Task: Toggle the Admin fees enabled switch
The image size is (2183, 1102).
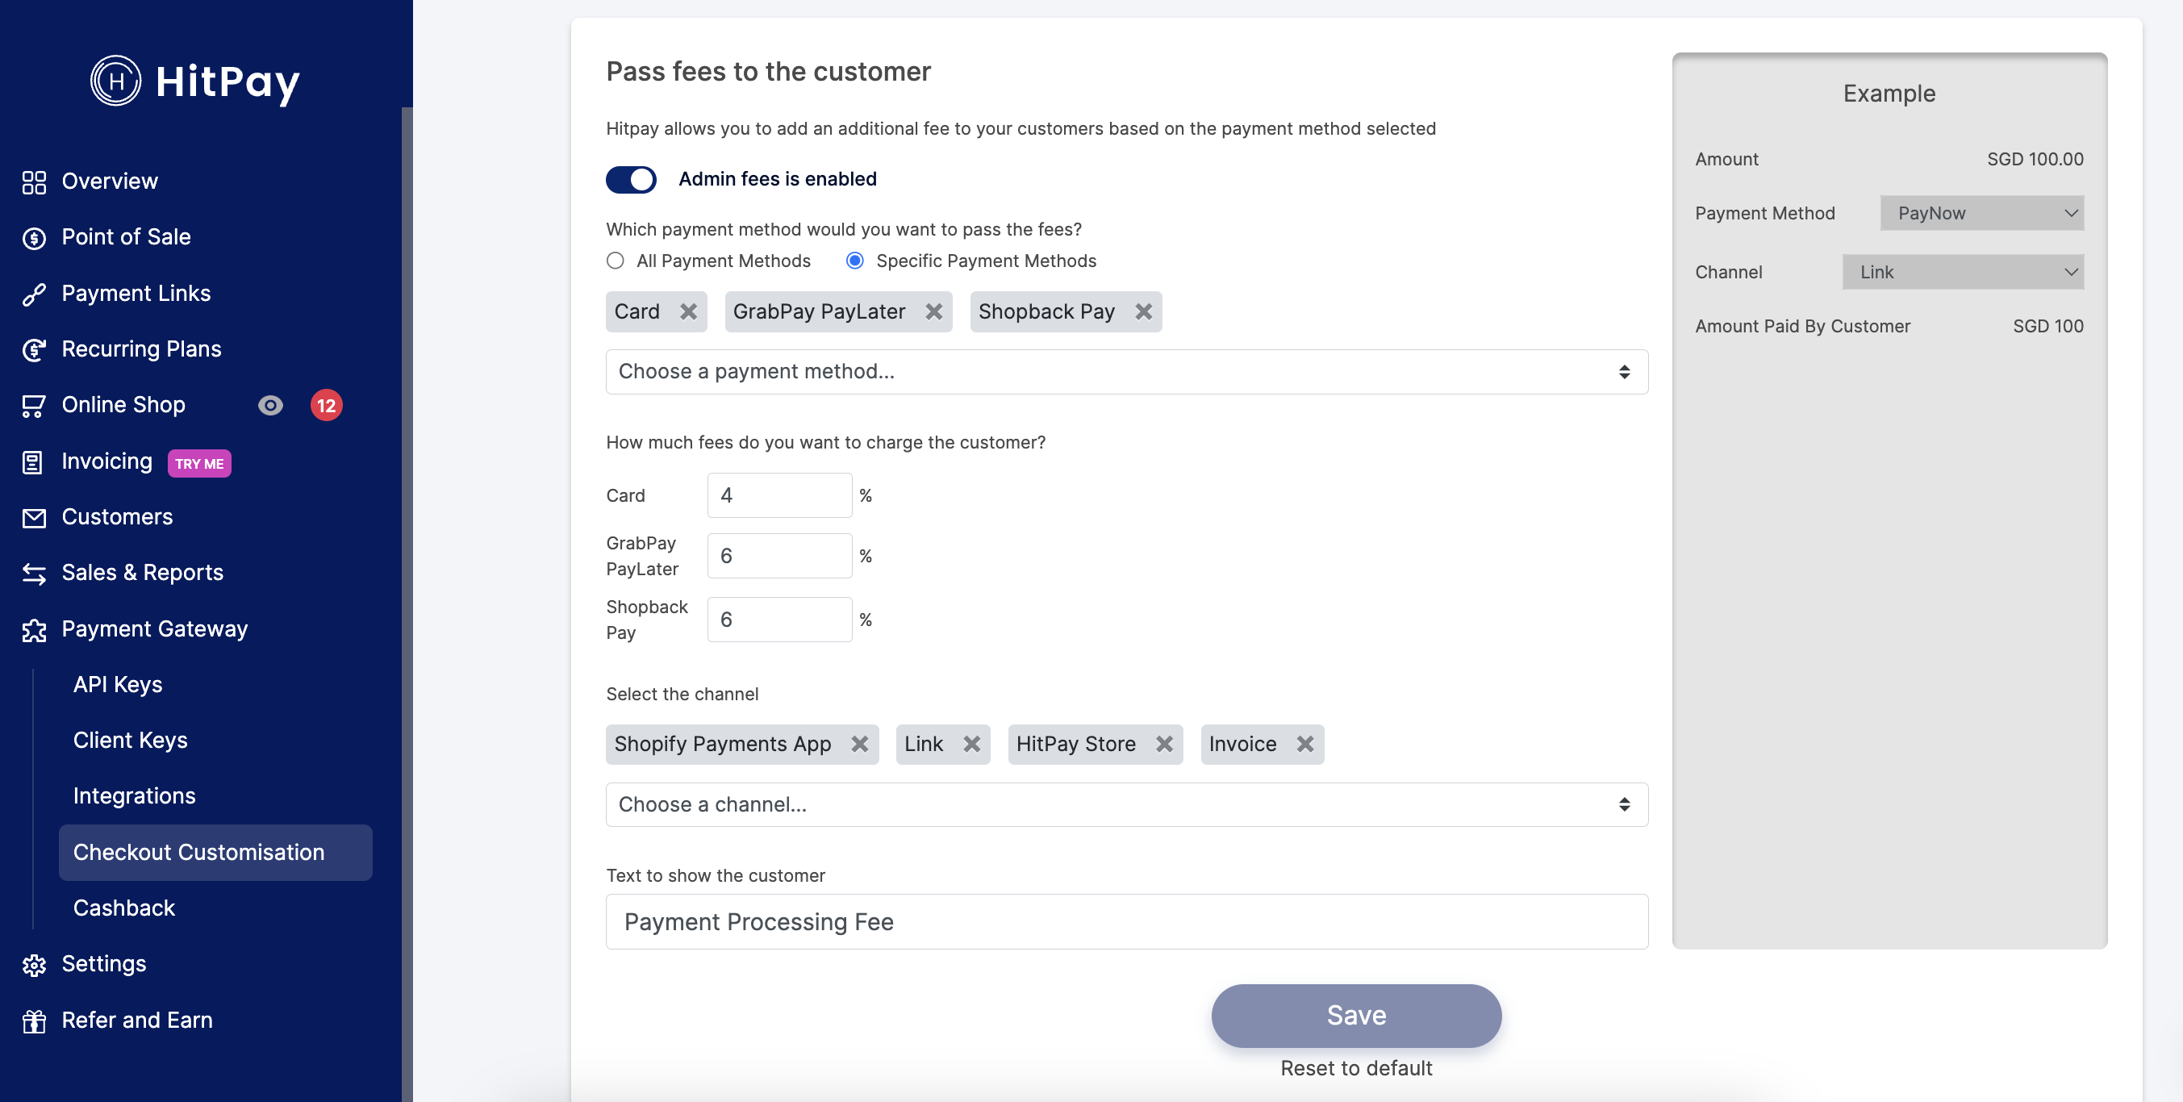Action: click(x=632, y=179)
